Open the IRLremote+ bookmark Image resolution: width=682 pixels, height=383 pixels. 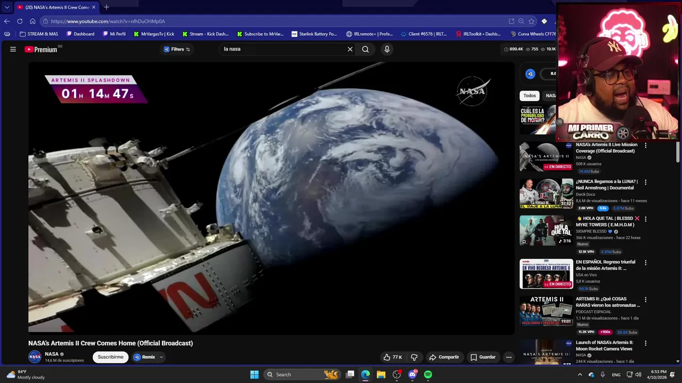point(369,34)
